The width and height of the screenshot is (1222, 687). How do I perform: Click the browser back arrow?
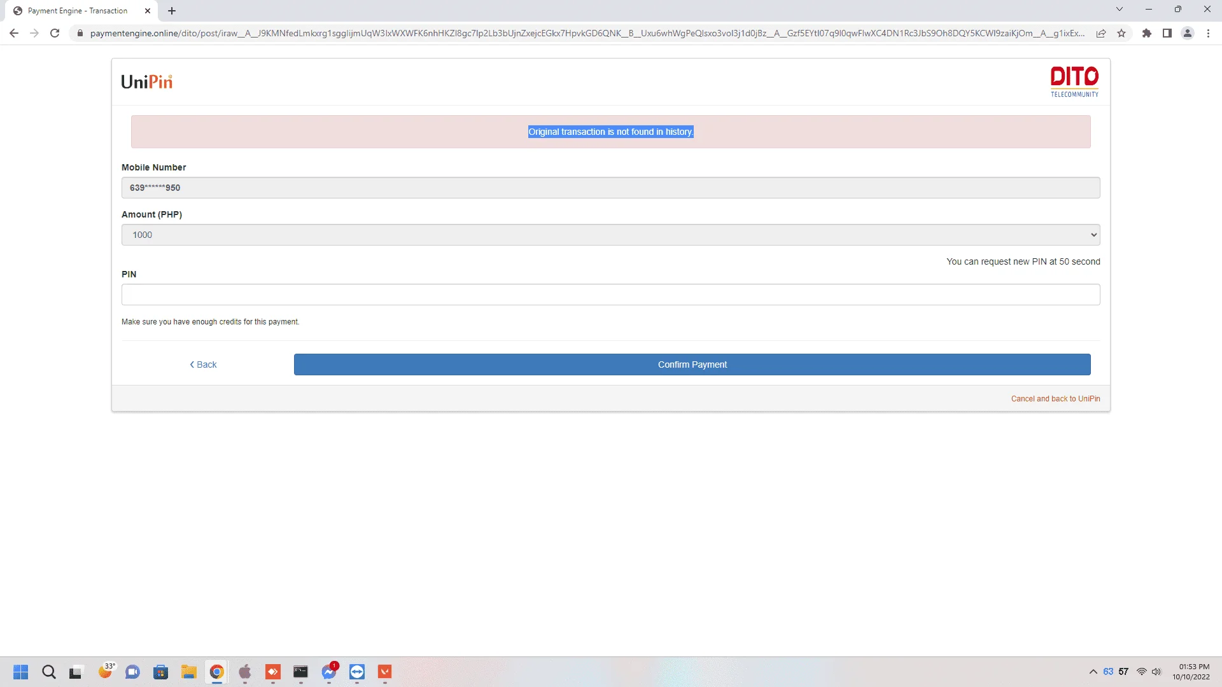pos(14,33)
